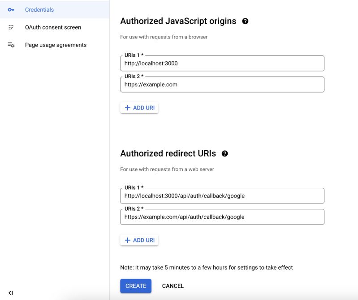358x300 pixels.
Task: Click the Credentials key icon
Action: 11,10
